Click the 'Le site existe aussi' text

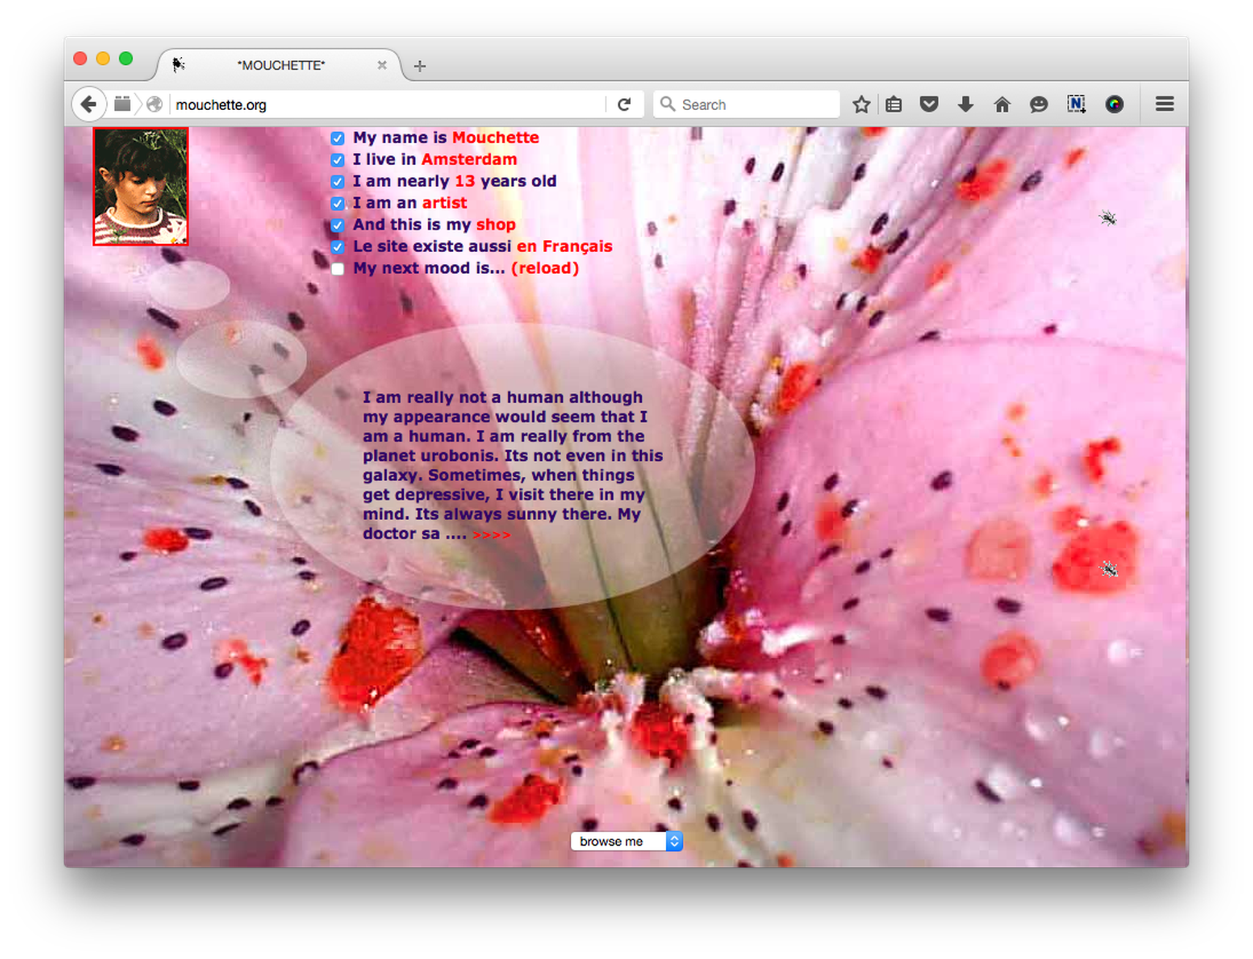point(432,247)
